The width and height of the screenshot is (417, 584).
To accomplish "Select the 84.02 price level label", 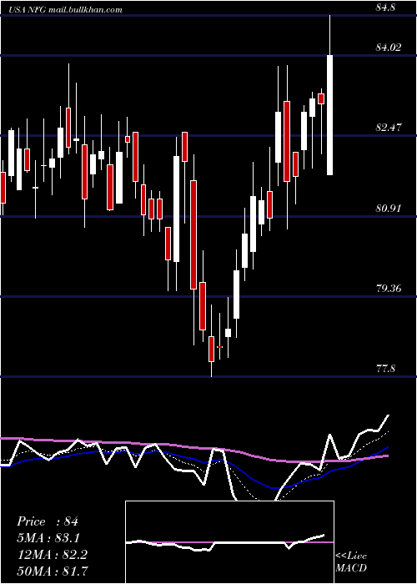I will coord(389,48).
